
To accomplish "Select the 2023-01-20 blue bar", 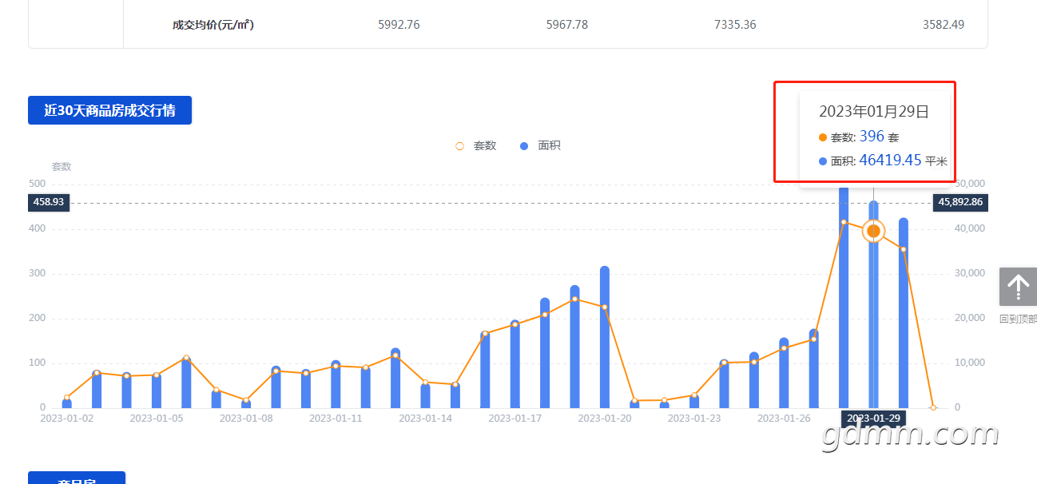I will (x=605, y=337).
